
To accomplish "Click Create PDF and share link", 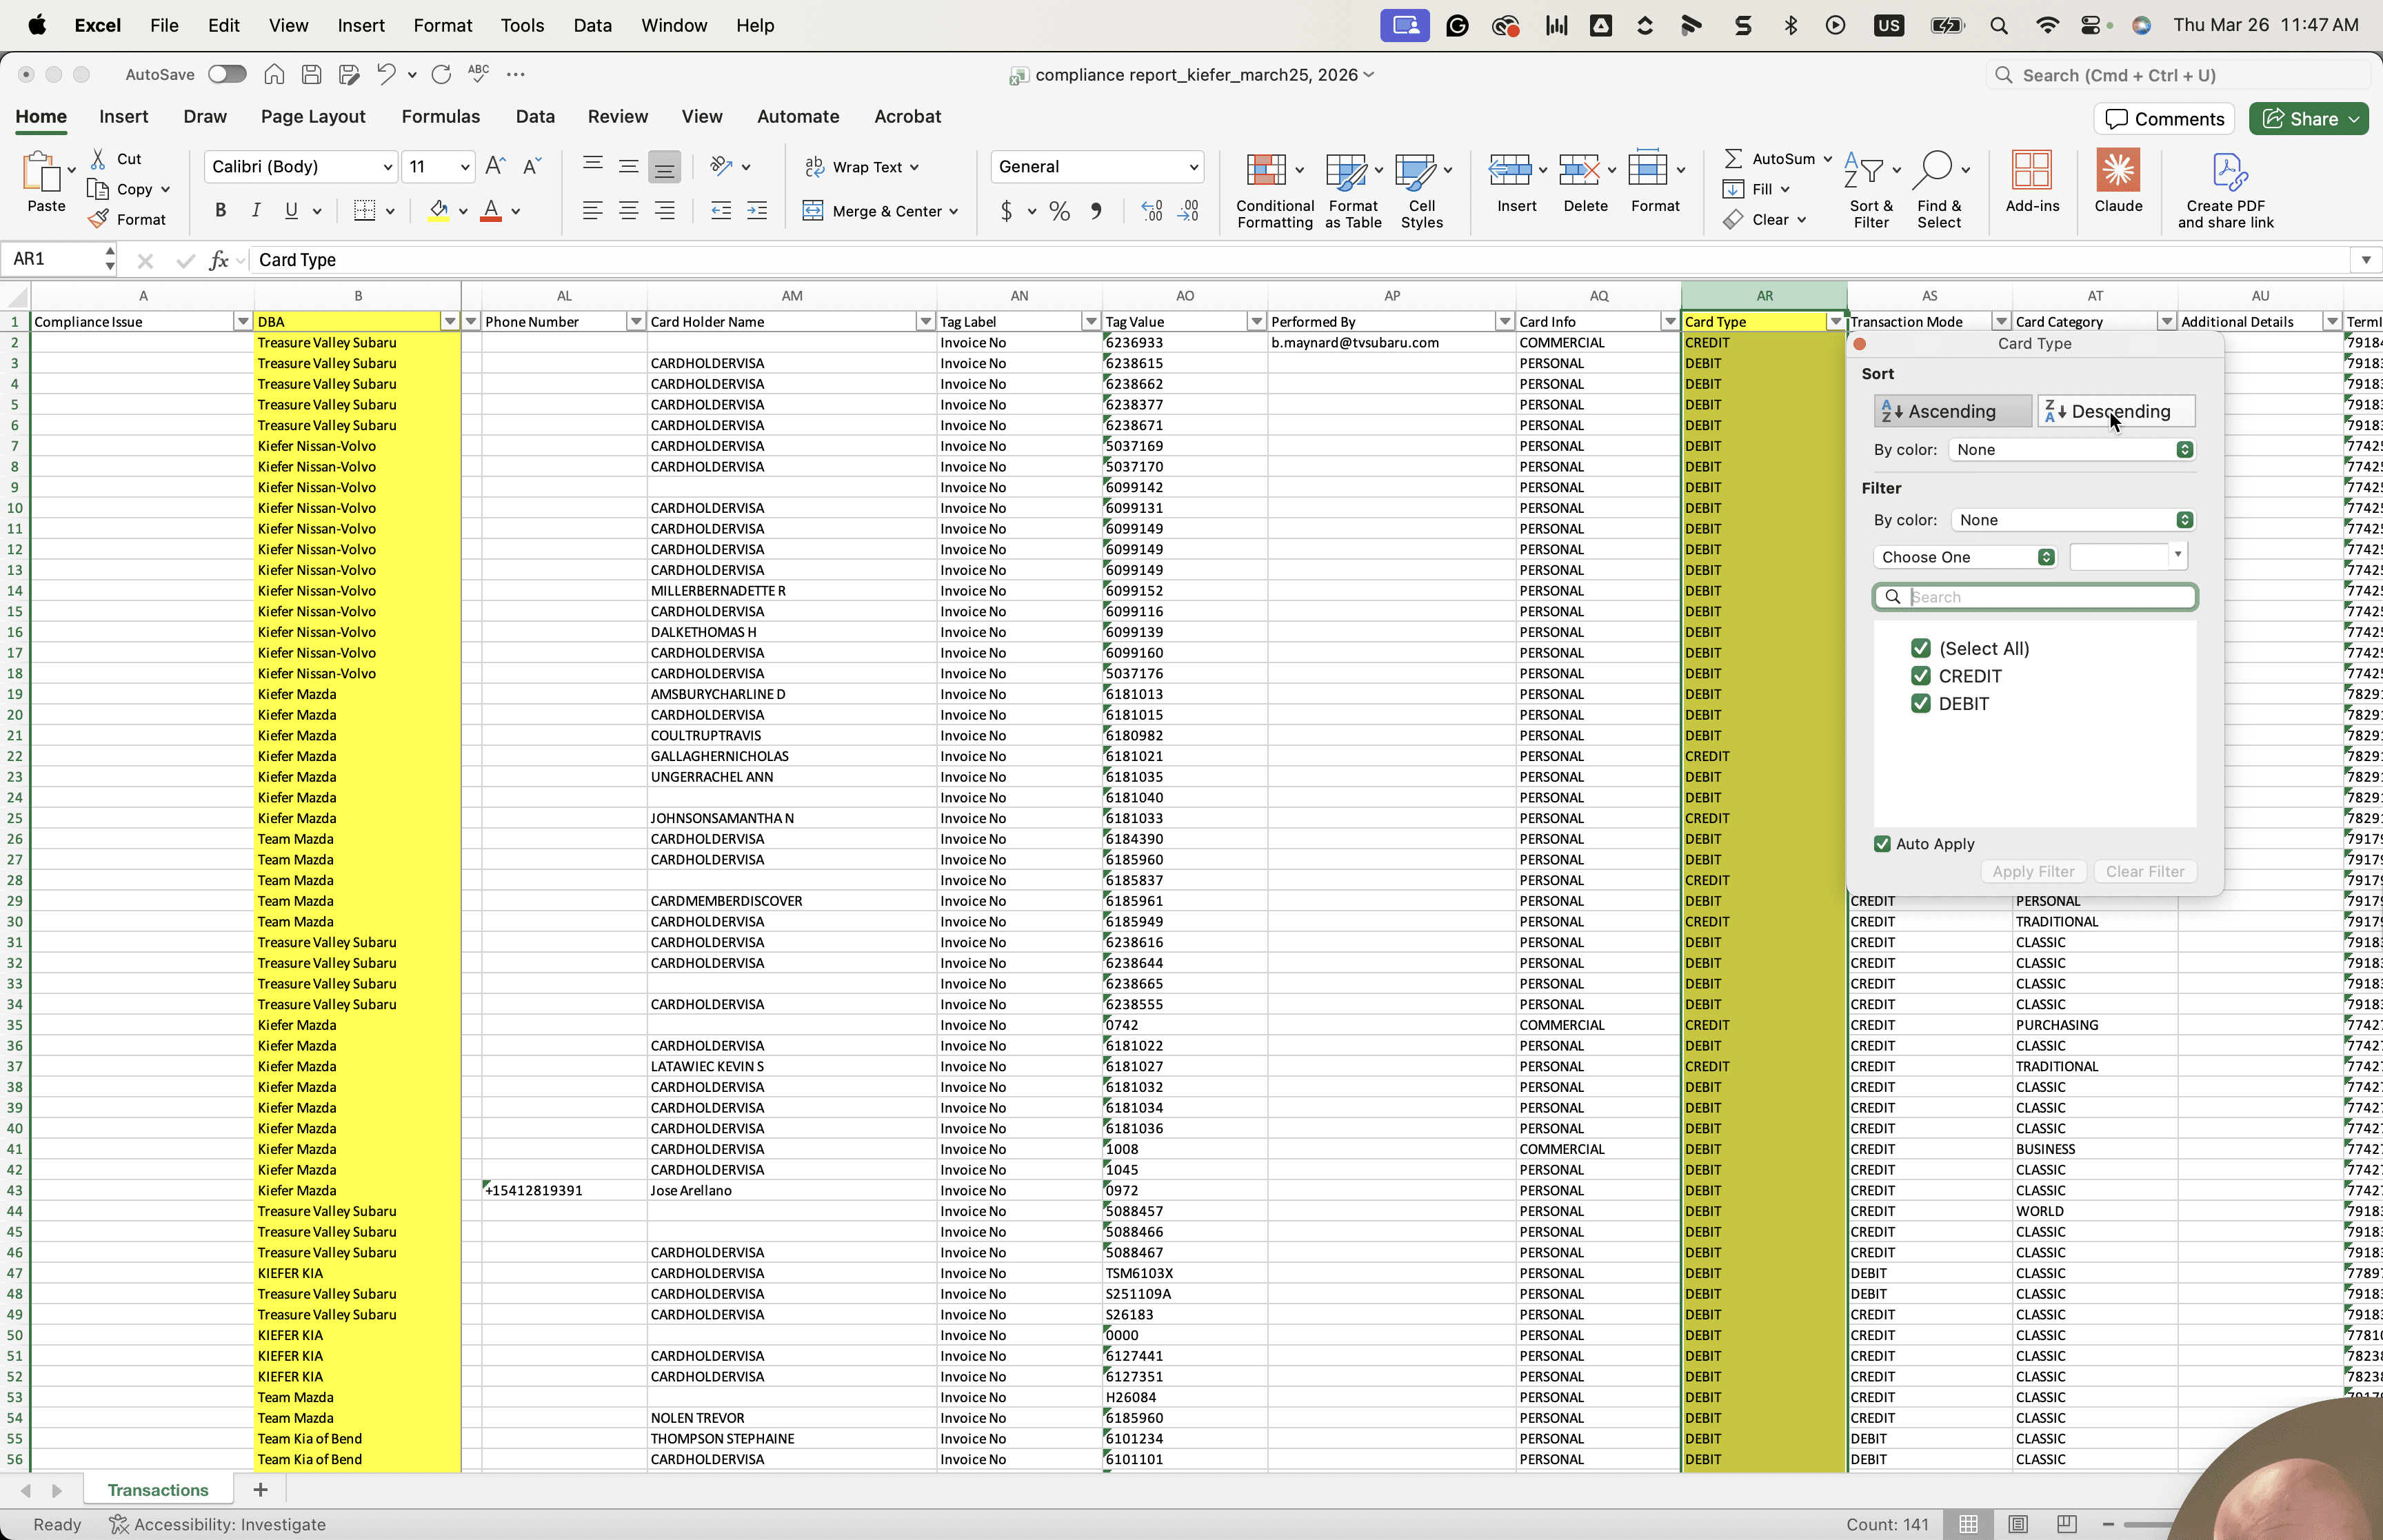I will tap(2225, 190).
